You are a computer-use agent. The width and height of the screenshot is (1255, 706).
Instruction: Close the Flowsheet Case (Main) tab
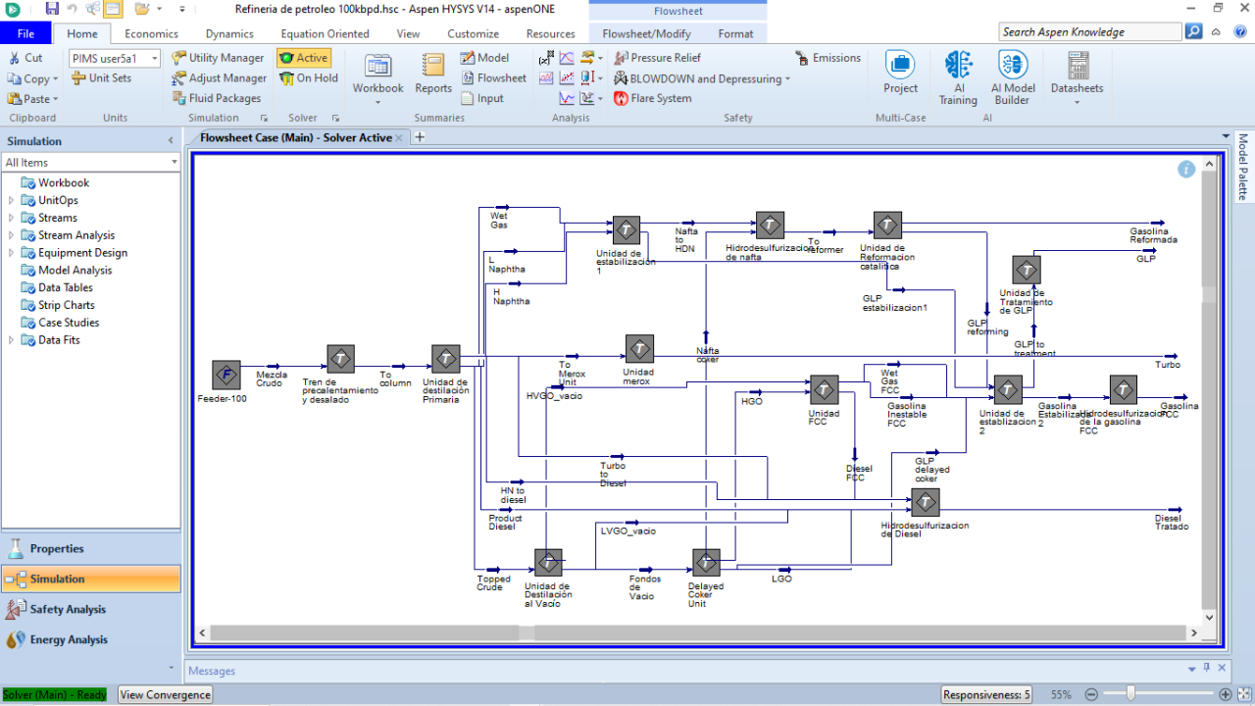coord(399,138)
